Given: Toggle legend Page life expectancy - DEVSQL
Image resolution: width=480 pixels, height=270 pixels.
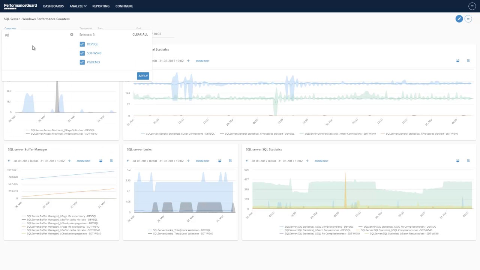Looking at the screenshot, I should (59, 216).
